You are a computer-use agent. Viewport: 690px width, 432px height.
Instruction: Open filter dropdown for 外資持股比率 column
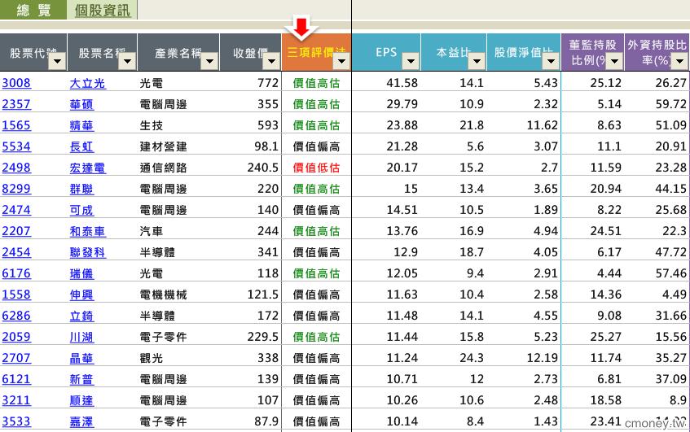[x=680, y=62]
